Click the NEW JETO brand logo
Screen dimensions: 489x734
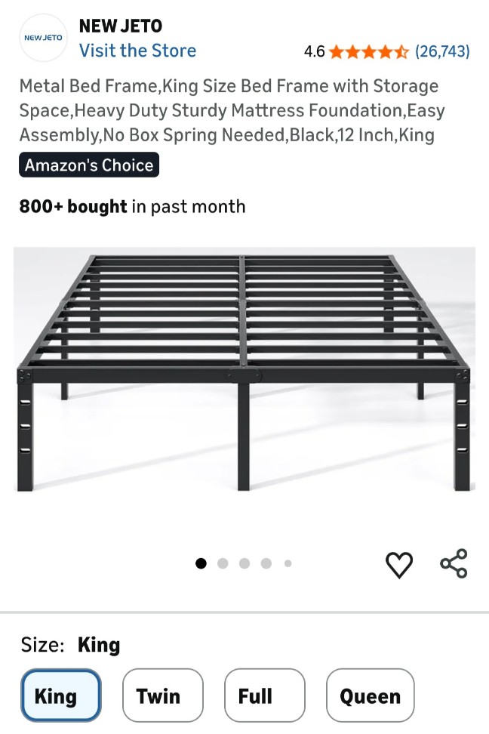coord(43,38)
